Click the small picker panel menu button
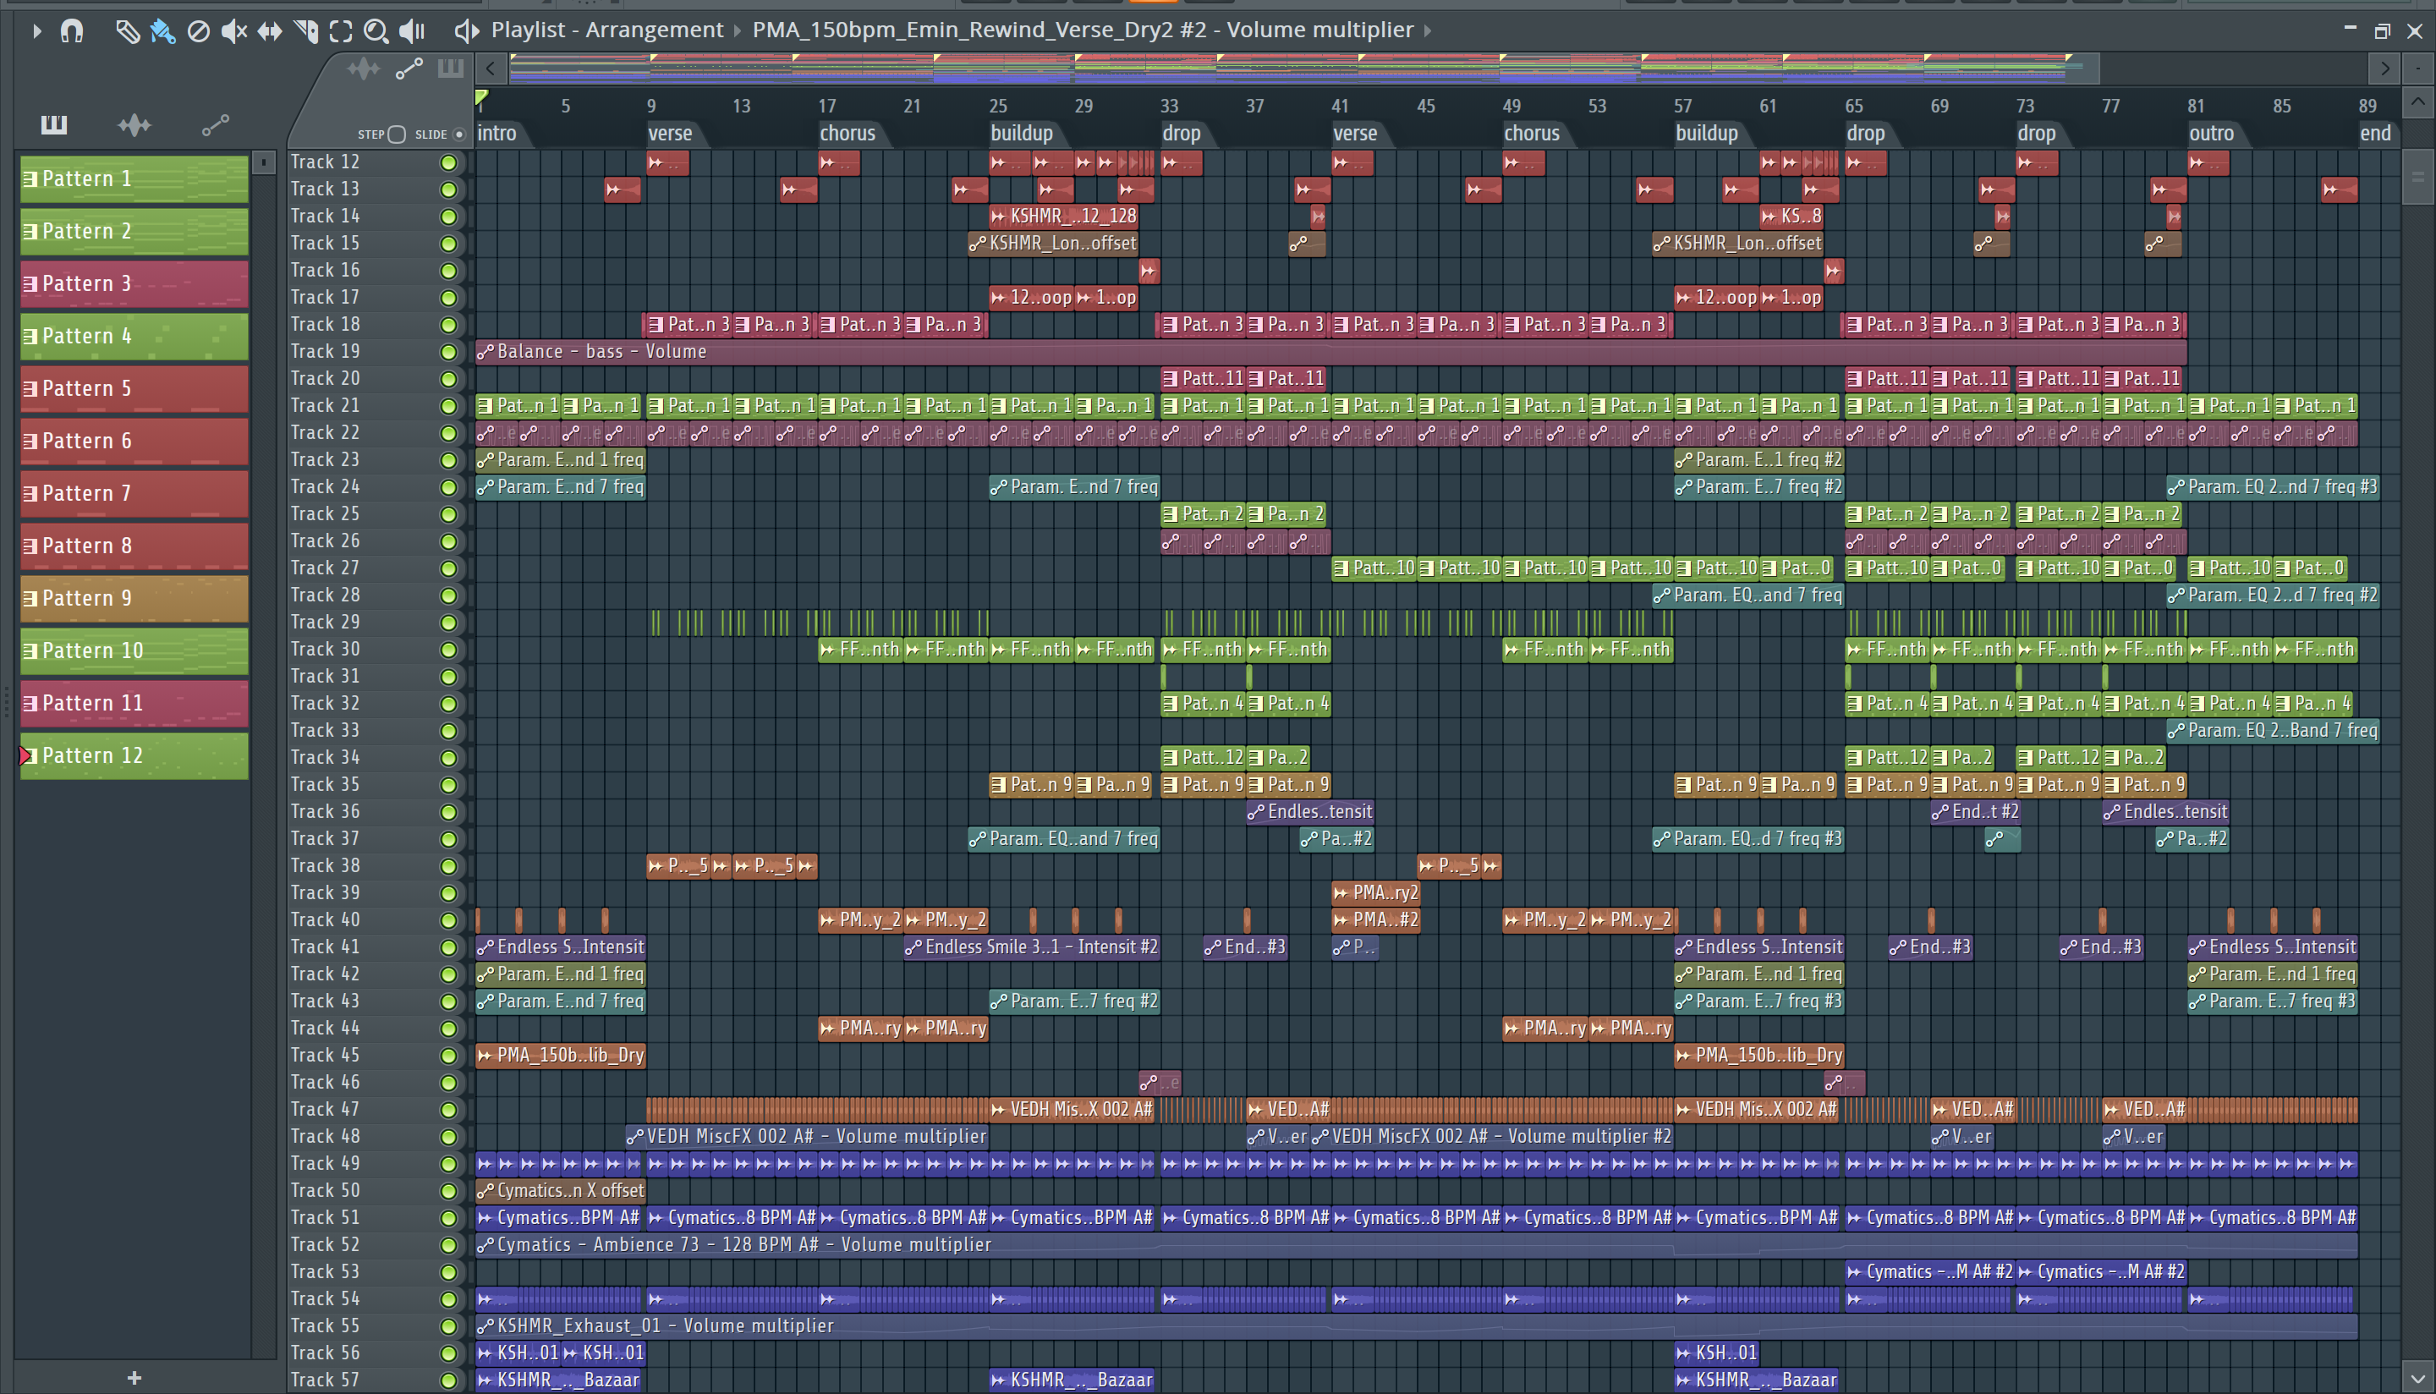The image size is (2436, 1394). [x=264, y=162]
